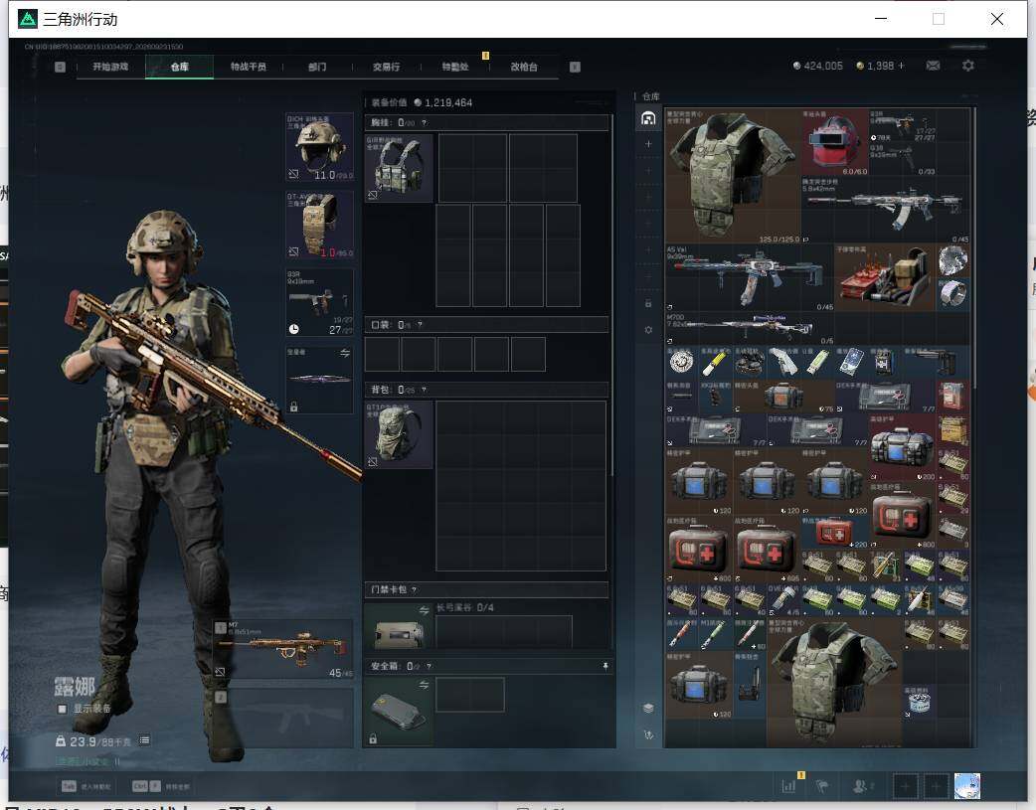Click the help question mark beside 胸挂
The image size is (1036, 810).
click(x=425, y=123)
